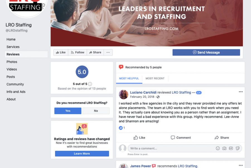Click the emoji icon in comment box
251x168 pixels.
pos(218,148)
